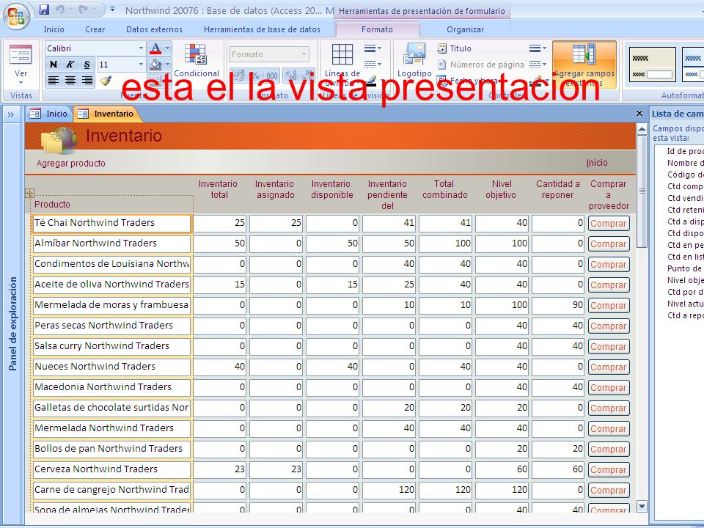Apply font color red A
This screenshot has height=528, width=704.
pos(155,48)
